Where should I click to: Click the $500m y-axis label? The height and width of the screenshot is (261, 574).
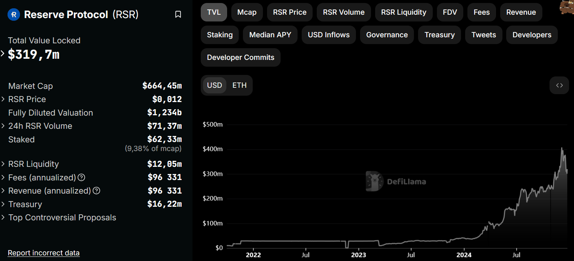[x=213, y=124]
